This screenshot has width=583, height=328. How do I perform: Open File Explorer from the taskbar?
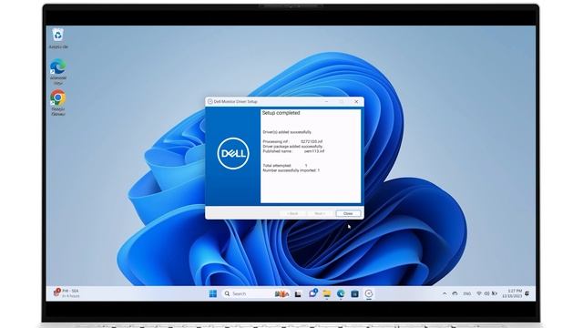point(327,293)
